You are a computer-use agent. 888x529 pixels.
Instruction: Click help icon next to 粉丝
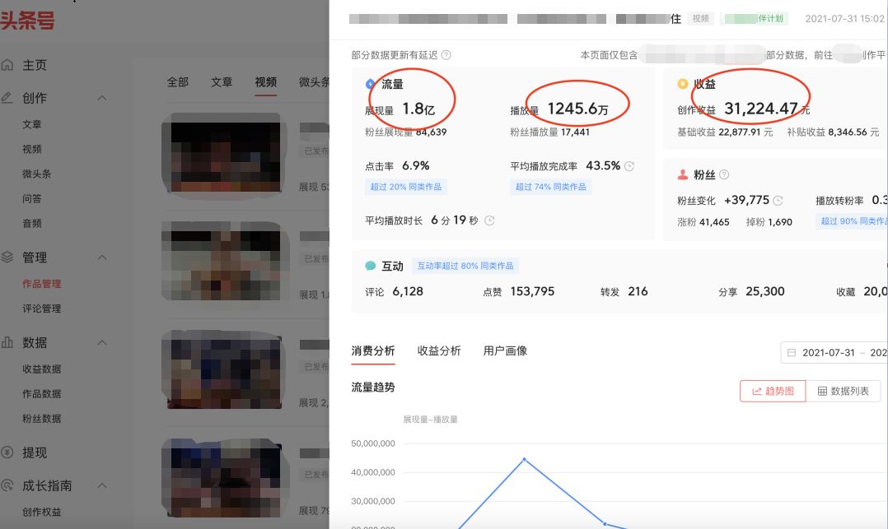[724, 174]
